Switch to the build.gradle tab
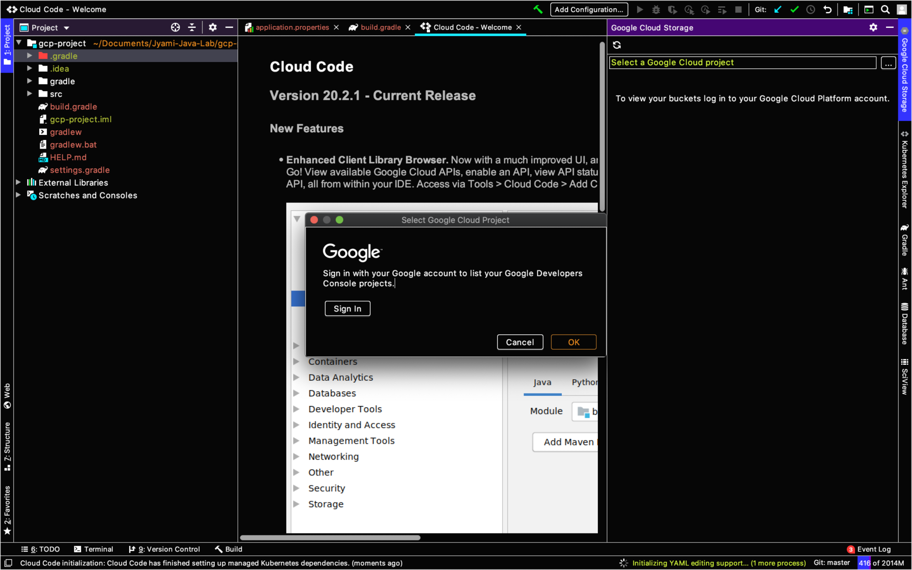The image size is (912, 570). [380, 27]
